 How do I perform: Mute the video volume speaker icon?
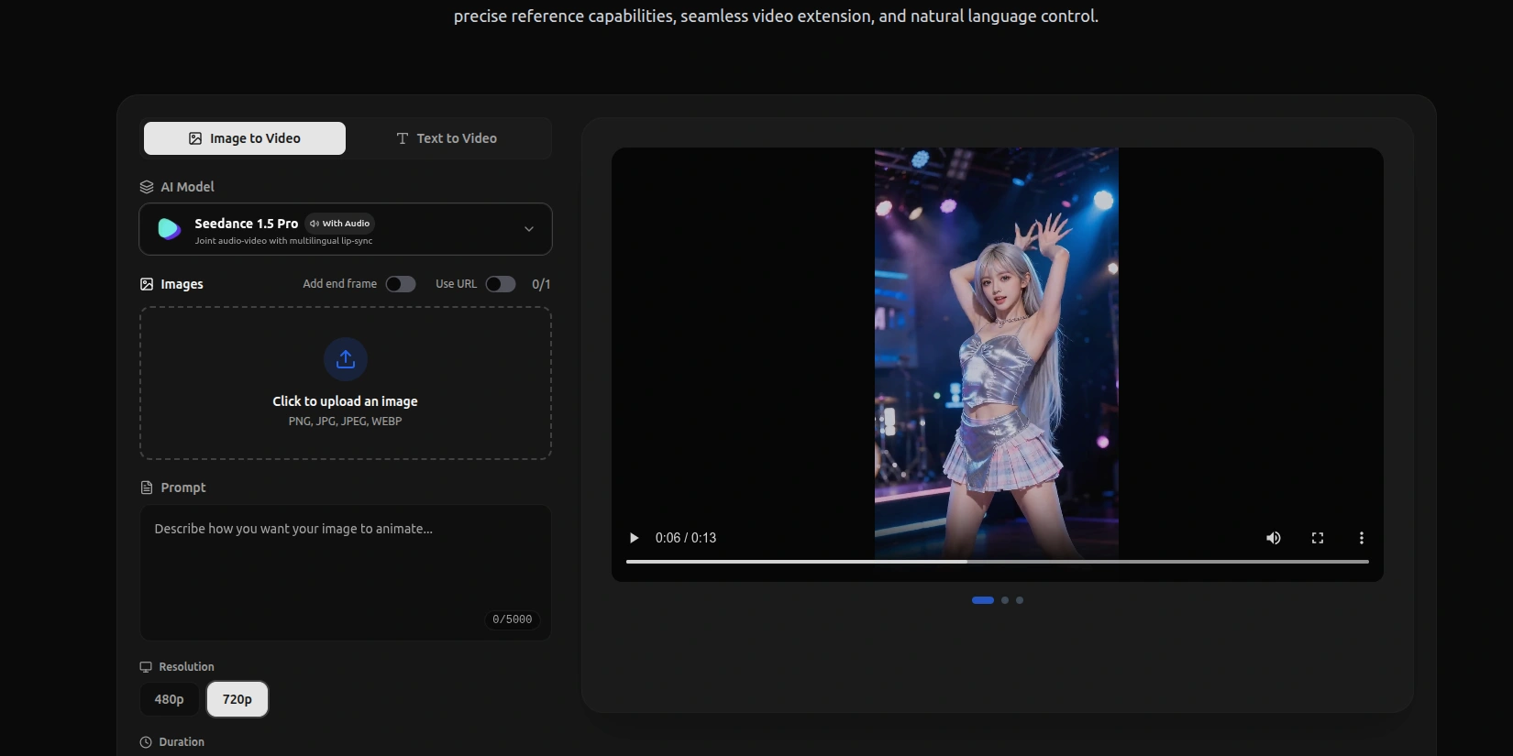(1273, 538)
